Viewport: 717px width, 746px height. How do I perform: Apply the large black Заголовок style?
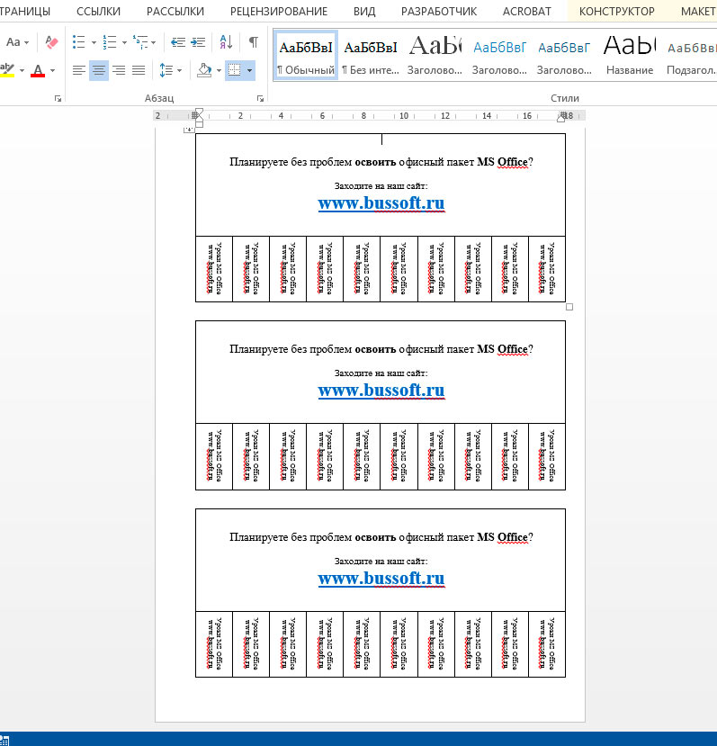coord(435,55)
